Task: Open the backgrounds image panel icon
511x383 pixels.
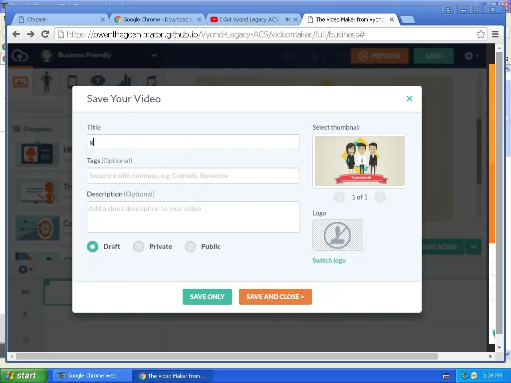Action: coord(20,81)
